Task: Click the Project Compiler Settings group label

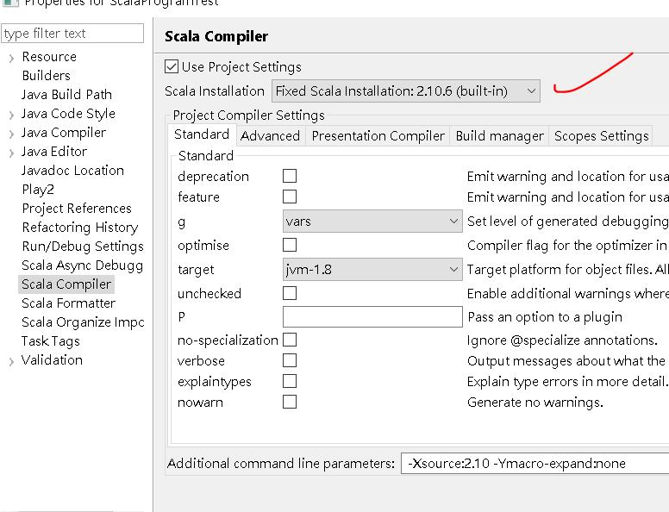Action: (249, 116)
